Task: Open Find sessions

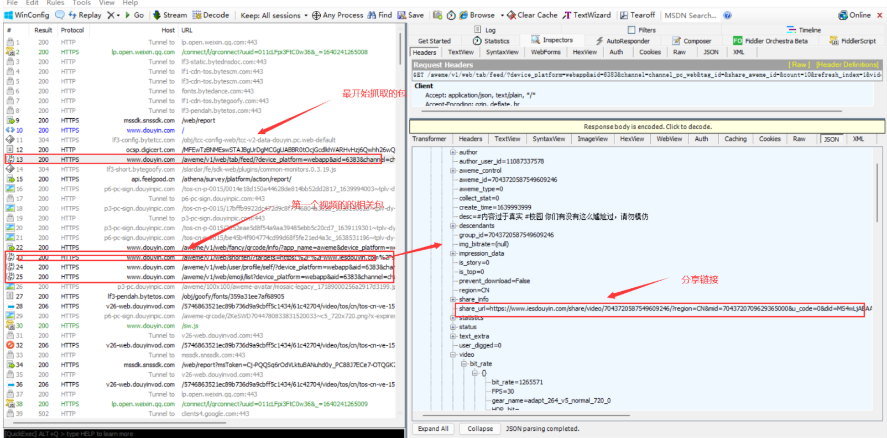Action: click(380, 15)
